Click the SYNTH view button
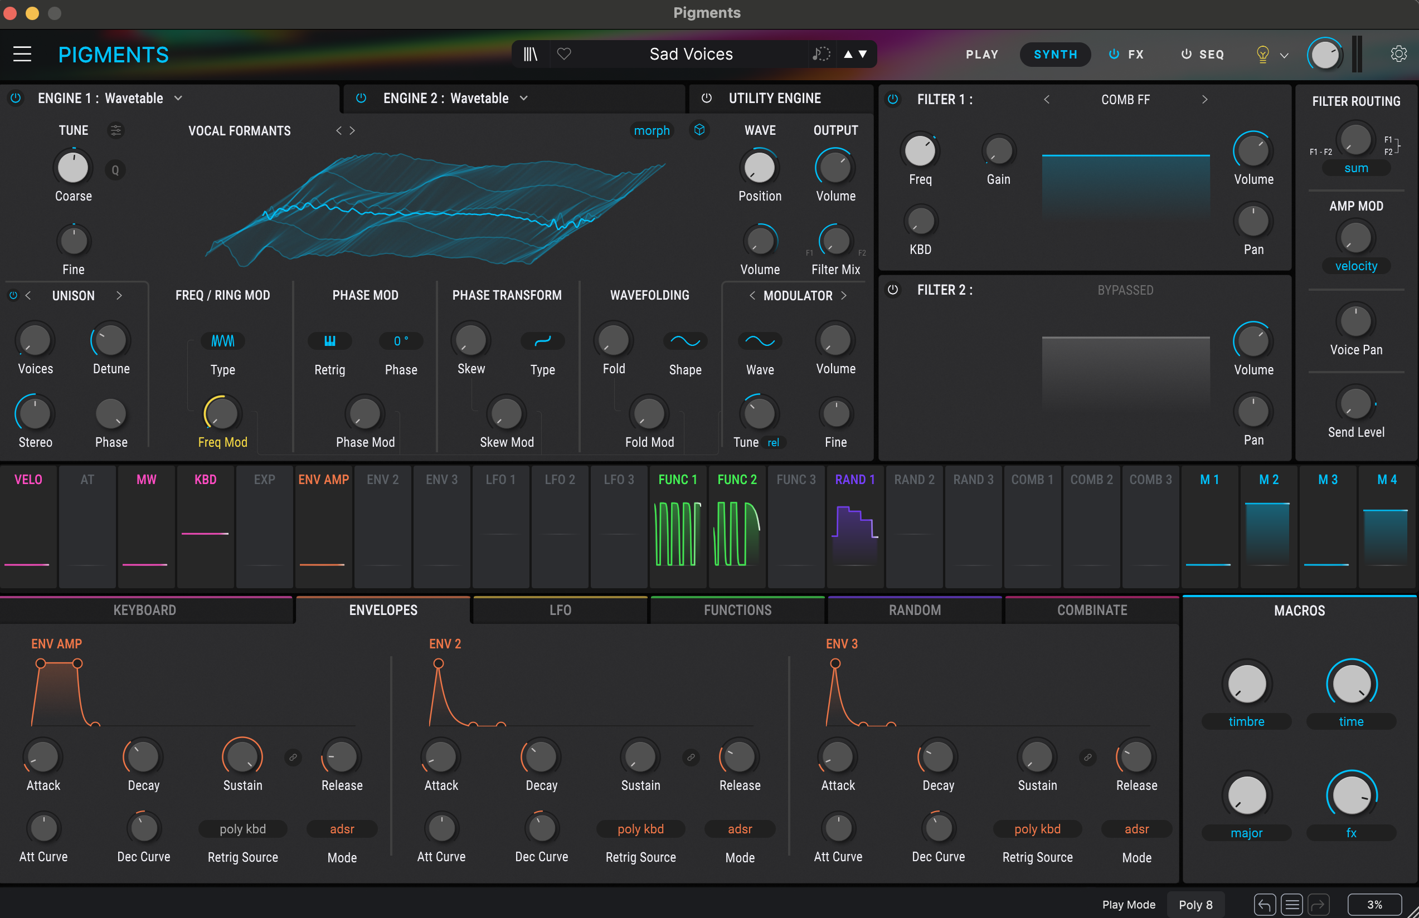This screenshot has width=1419, height=918. pyautogui.click(x=1054, y=54)
